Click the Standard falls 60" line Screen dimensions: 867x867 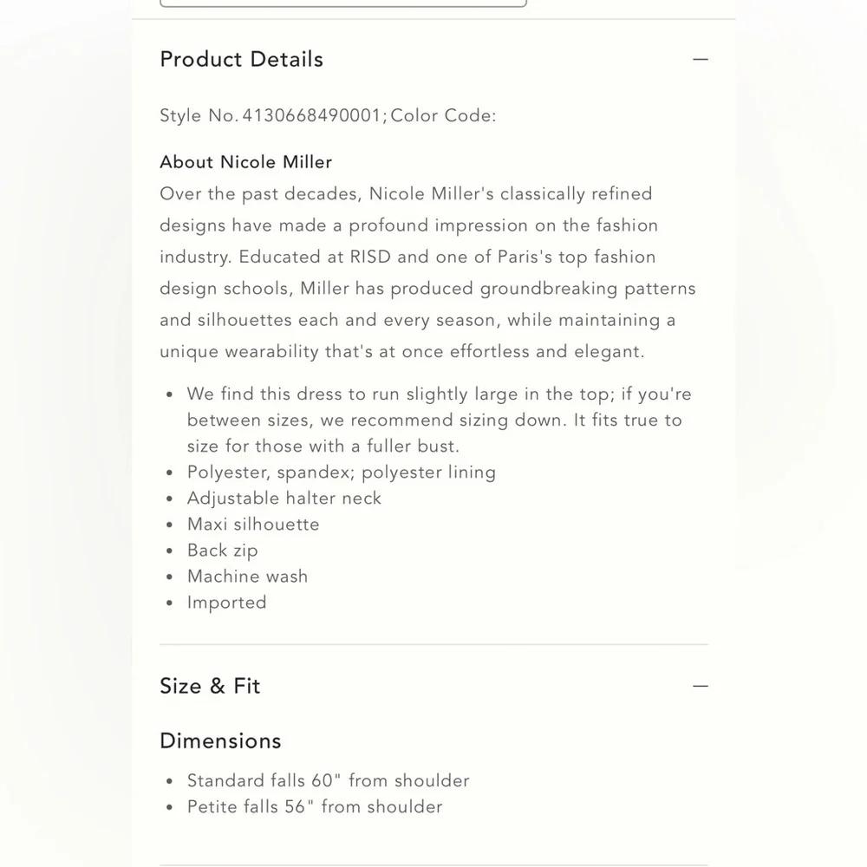[x=328, y=780]
